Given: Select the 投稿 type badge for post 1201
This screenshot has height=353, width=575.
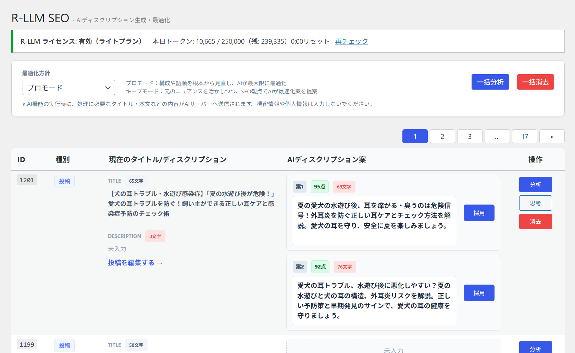Looking at the screenshot, I should point(64,181).
